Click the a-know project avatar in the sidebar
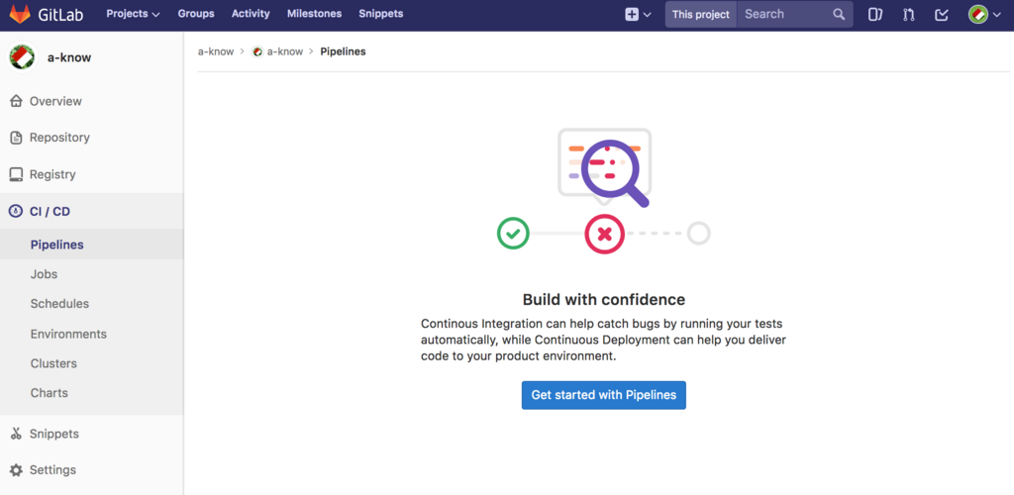The width and height of the screenshot is (1014, 495). pos(22,57)
